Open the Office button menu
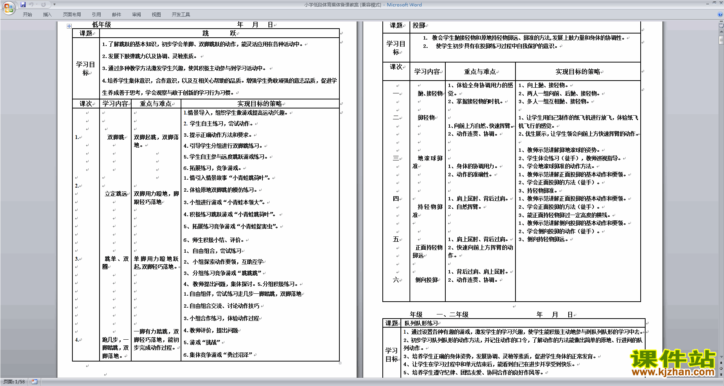The width and height of the screenshot is (724, 386). pyautogui.click(x=9, y=8)
